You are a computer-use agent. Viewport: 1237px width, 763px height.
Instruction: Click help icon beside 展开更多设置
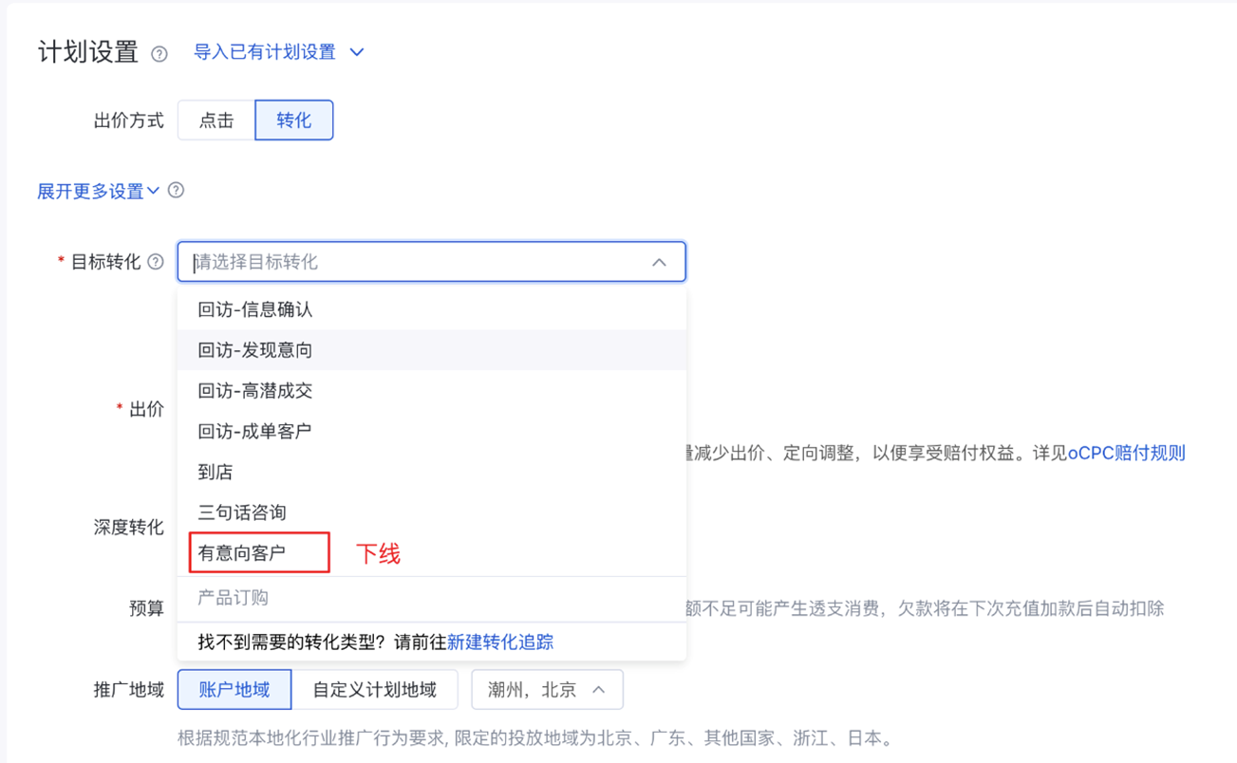point(176,191)
